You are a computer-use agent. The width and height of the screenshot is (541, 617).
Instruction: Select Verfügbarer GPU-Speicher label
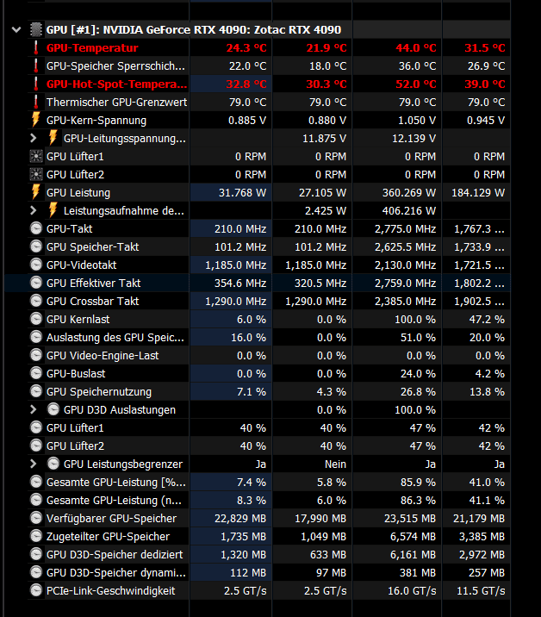tap(111, 519)
